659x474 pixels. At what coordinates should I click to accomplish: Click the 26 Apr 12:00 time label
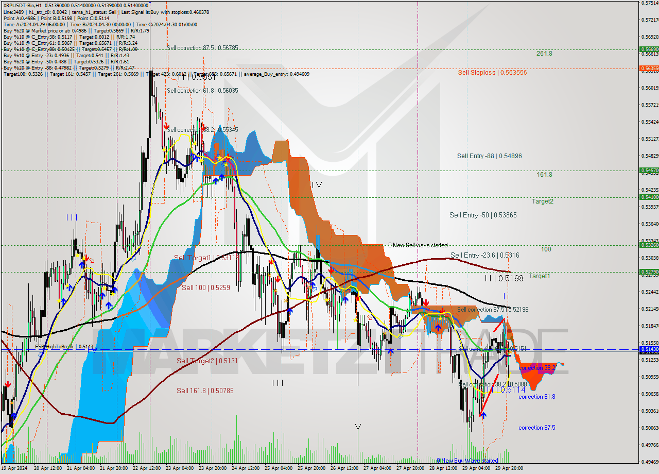pyautogui.click(x=345, y=469)
